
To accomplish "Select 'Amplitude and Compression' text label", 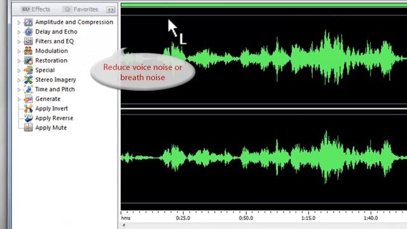I will (74, 22).
